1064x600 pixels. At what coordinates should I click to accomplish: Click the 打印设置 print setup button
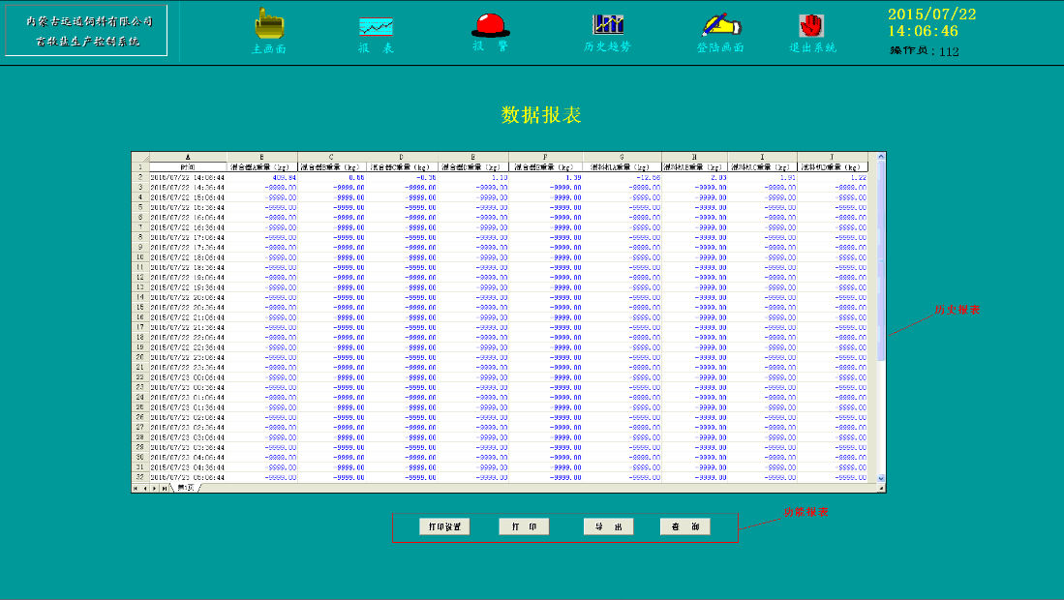tap(444, 526)
